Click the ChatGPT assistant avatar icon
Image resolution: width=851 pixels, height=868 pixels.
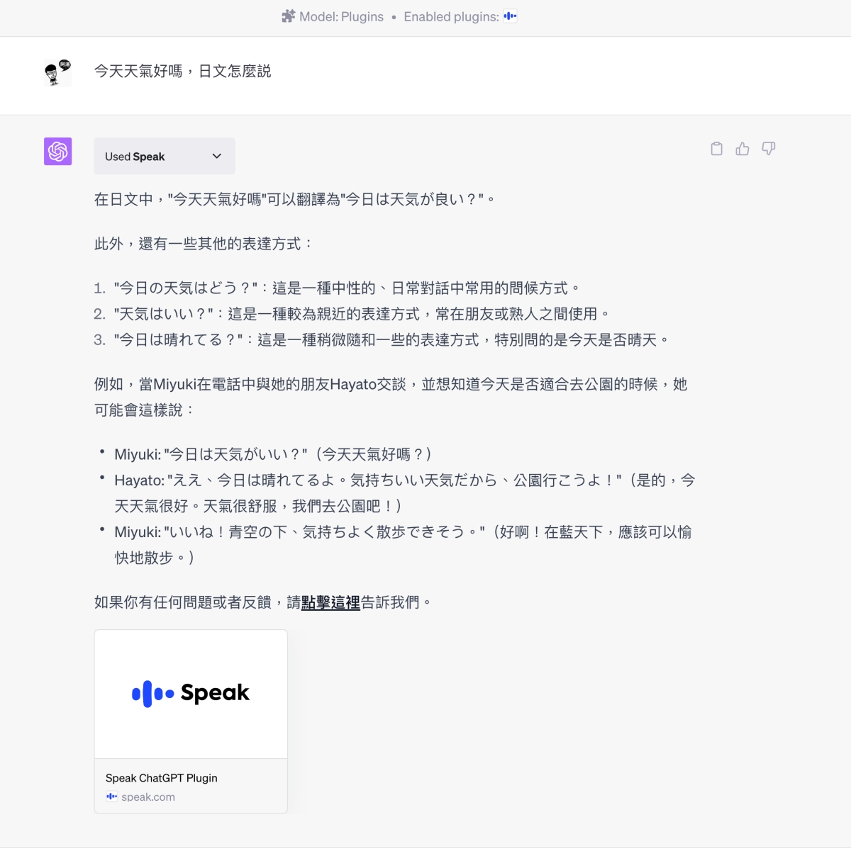[58, 152]
